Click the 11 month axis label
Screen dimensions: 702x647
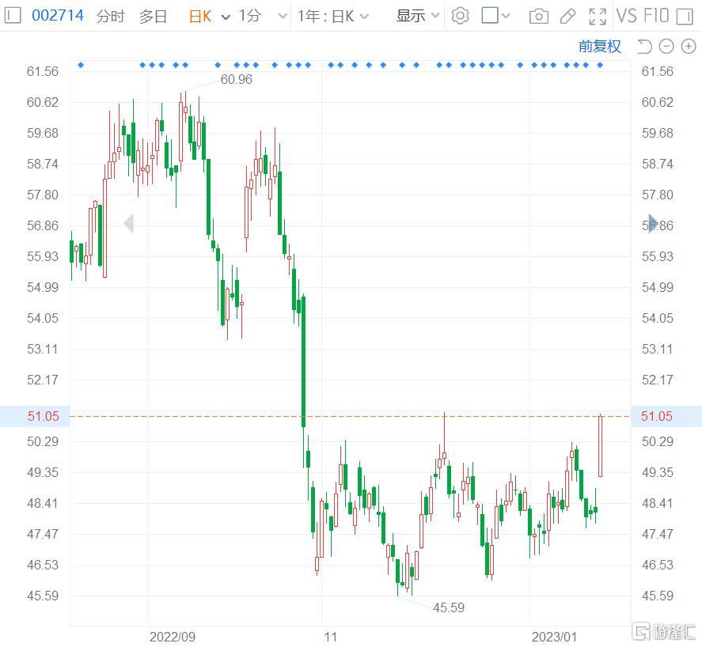pos(330,637)
